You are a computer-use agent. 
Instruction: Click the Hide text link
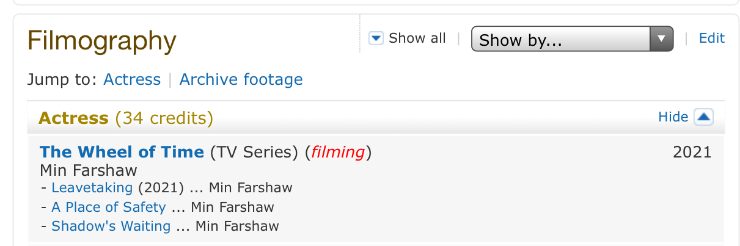coord(673,117)
